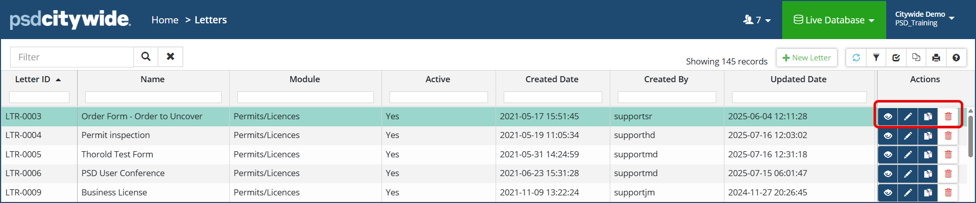Click the print icon in toolbar
Viewport: 976px width, 203px height.
click(936, 58)
